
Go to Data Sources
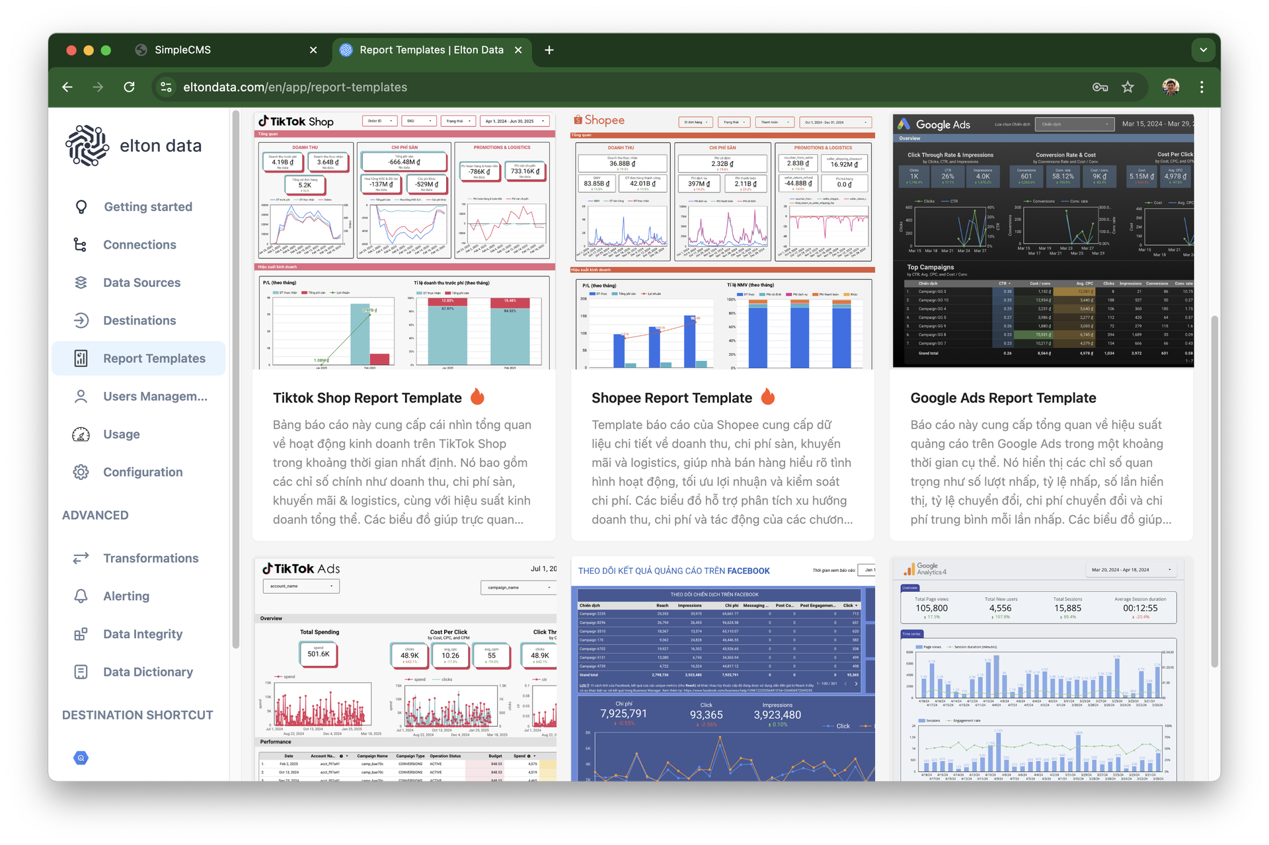(x=139, y=282)
